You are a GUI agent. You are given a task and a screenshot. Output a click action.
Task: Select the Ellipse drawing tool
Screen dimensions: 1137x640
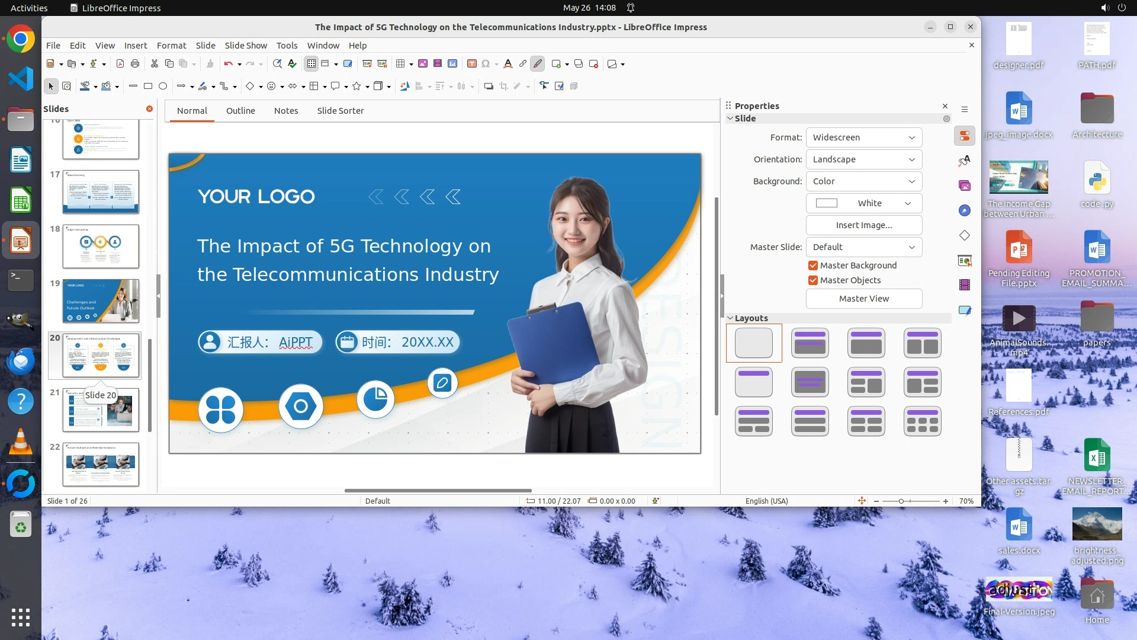(x=163, y=87)
